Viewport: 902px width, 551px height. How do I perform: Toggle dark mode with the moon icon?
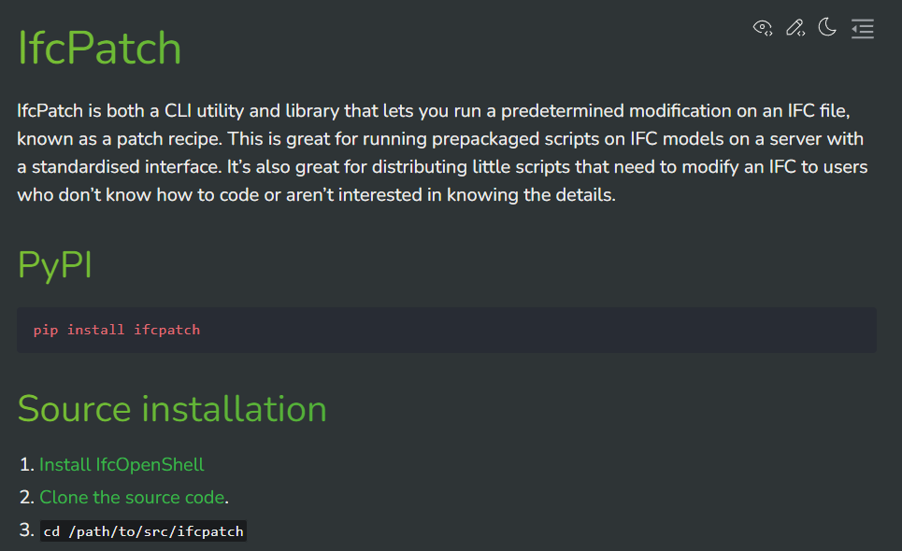tap(827, 27)
